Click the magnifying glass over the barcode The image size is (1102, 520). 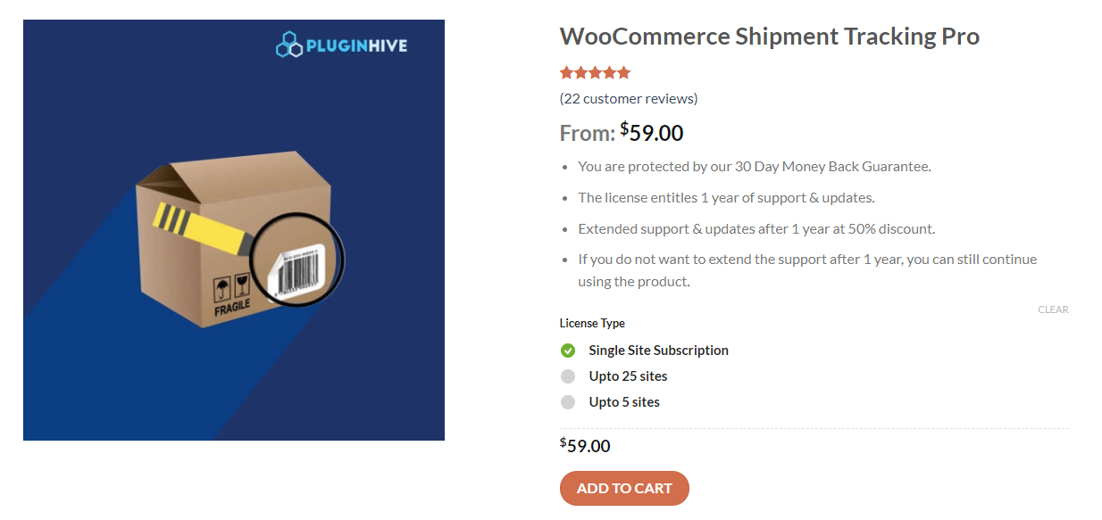[x=296, y=262]
